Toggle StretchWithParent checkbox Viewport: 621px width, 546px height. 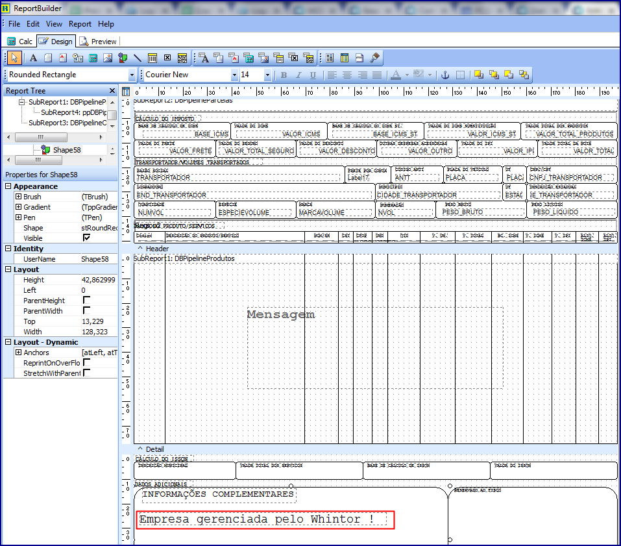click(86, 373)
